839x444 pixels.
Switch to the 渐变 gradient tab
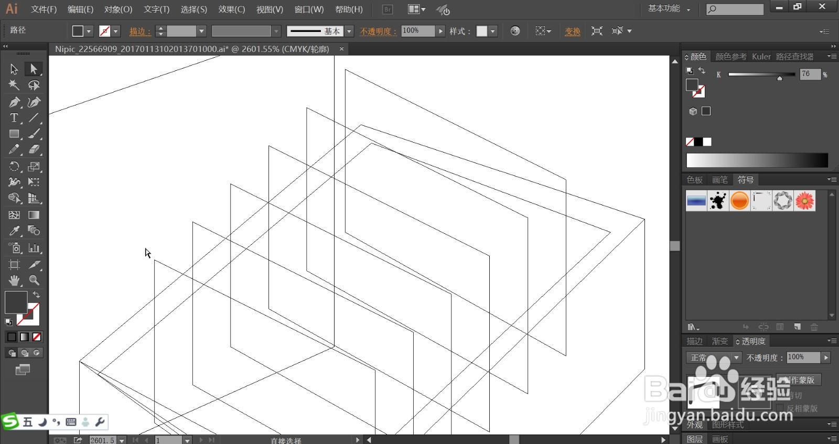[x=720, y=341]
